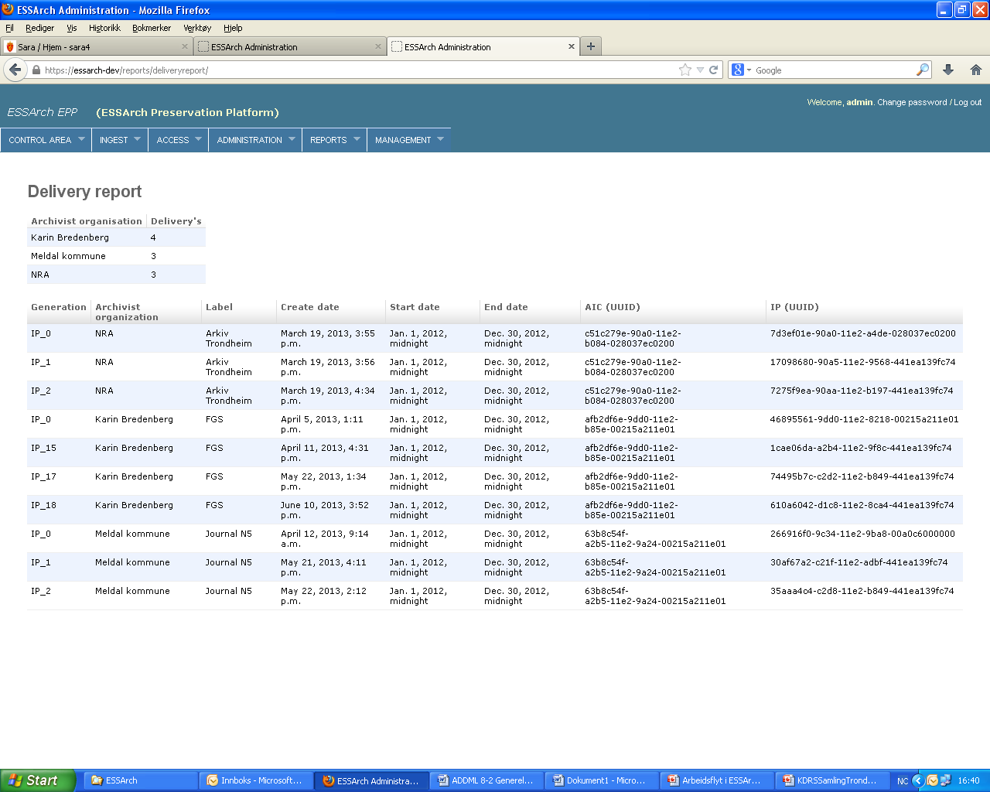990x792 pixels.
Task: Open the Hjelp menu
Action: pos(233,28)
